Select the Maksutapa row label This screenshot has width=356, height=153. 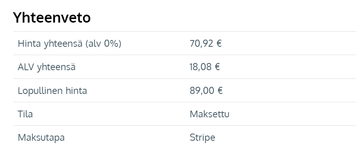click(x=41, y=138)
